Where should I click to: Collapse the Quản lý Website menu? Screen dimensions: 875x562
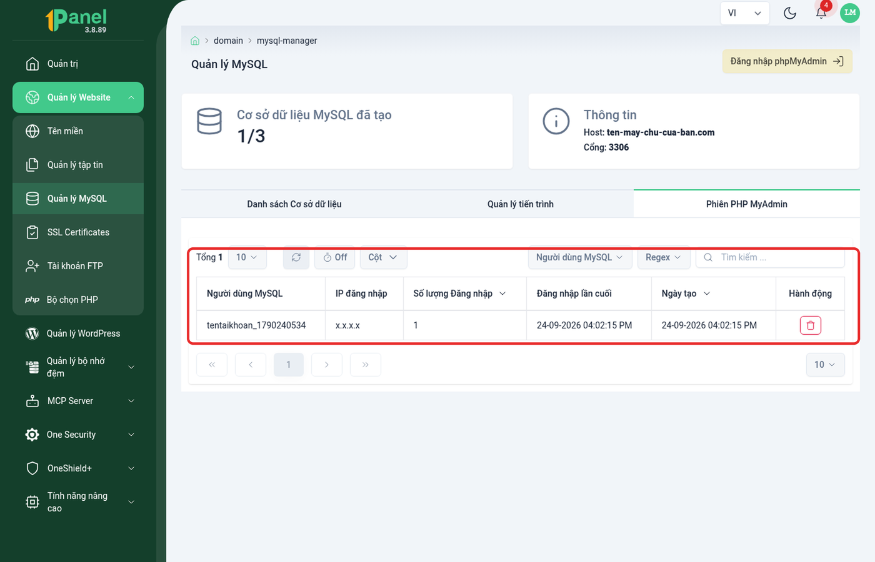78,97
